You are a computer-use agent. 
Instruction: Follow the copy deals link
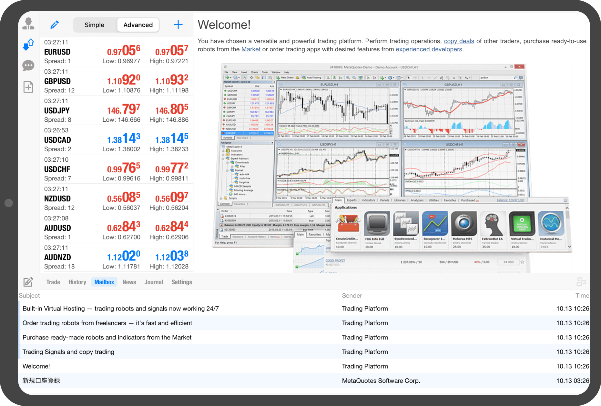click(x=459, y=41)
